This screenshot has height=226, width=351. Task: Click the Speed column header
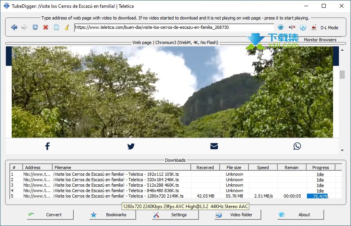[263, 168]
